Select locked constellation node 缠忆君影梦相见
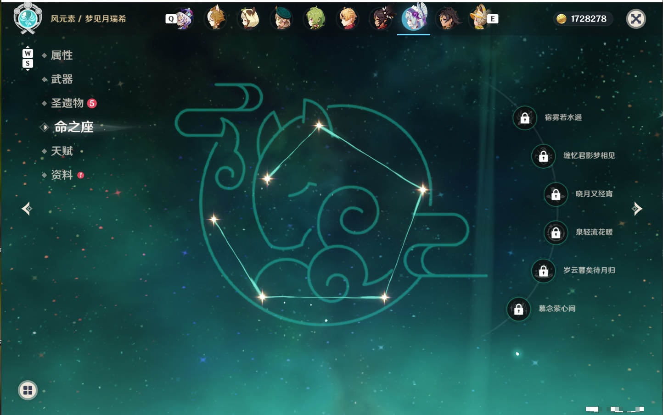663x415 pixels. pos(543,156)
